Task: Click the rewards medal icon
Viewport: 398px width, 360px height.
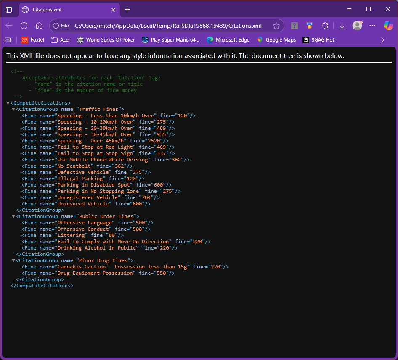Action: click(x=310, y=26)
